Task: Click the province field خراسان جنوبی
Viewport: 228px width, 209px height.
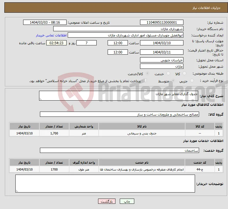Action: coord(162,60)
